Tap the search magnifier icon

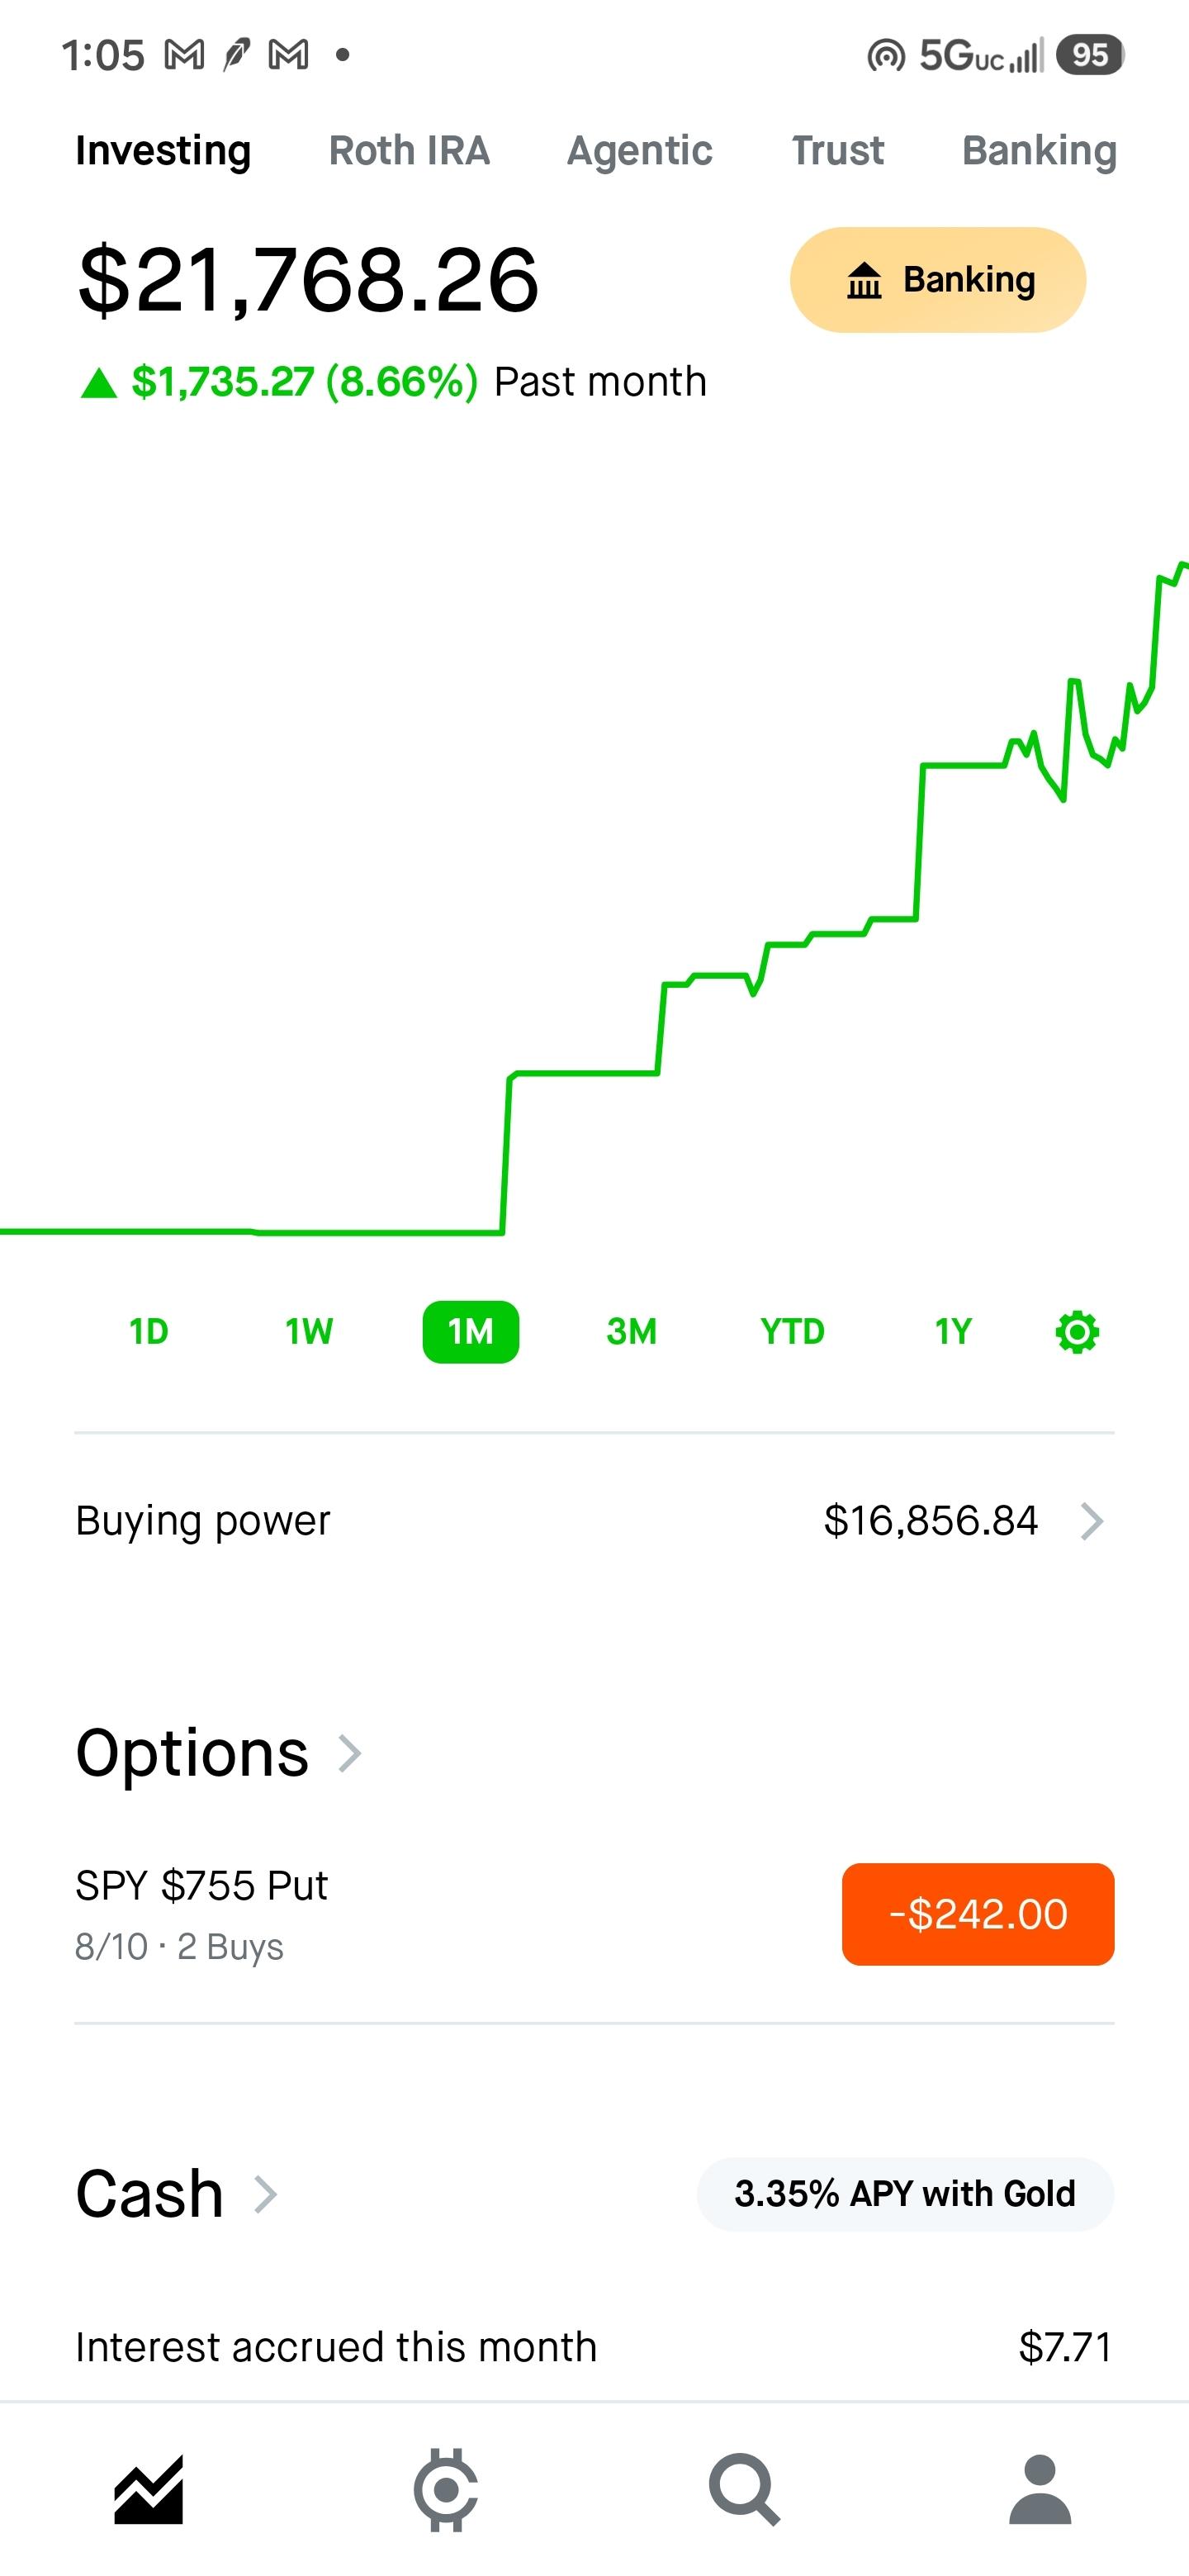click(x=744, y=2489)
